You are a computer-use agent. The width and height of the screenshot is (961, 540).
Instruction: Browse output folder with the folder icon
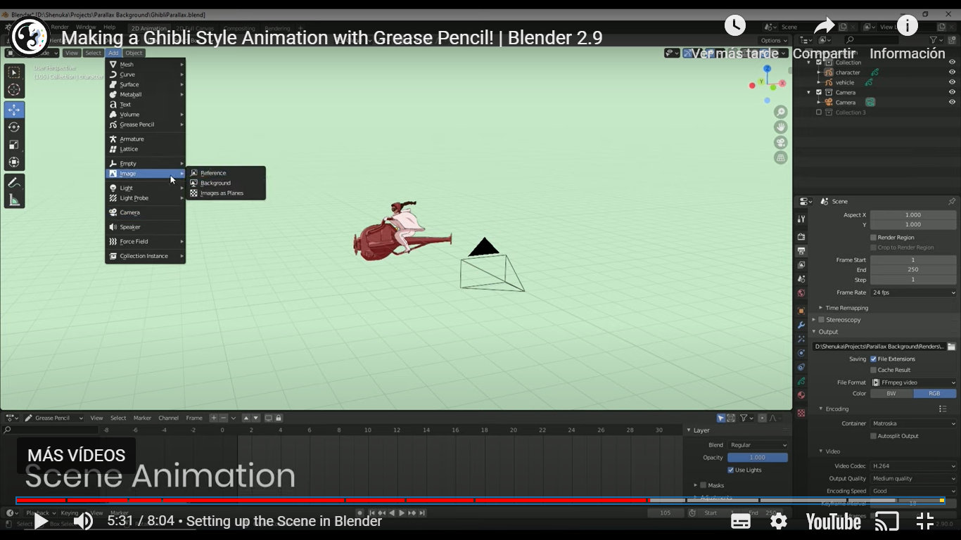pos(951,347)
